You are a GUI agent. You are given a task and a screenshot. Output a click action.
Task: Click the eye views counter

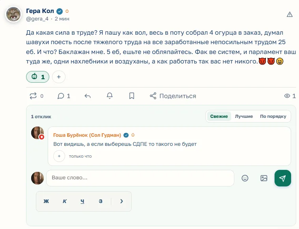click(x=290, y=96)
